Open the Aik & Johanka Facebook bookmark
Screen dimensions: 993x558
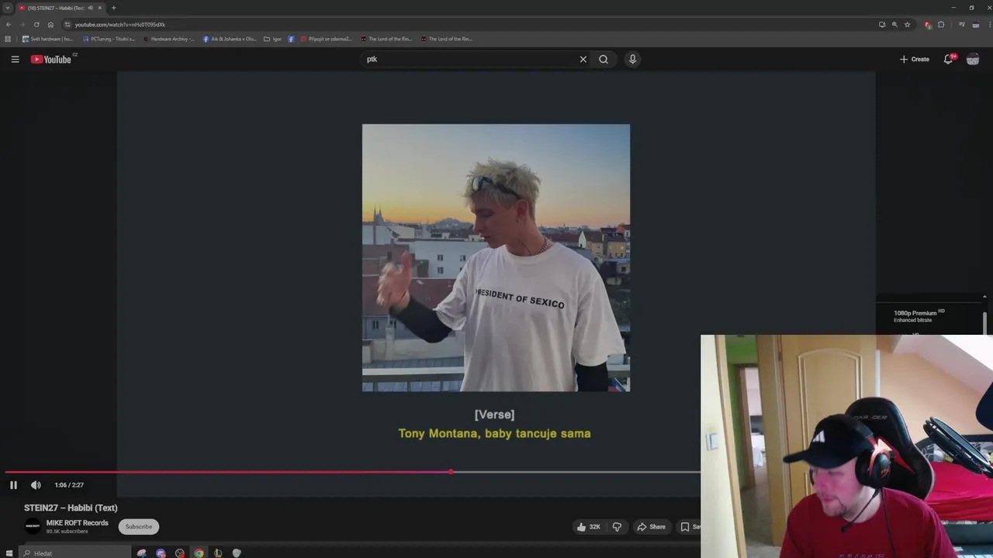(x=230, y=39)
